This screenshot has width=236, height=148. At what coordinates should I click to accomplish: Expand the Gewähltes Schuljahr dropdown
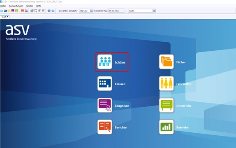tap(91, 11)
